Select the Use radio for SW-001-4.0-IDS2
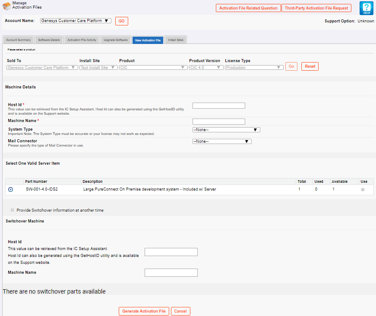Viewport: 376px width, 316px height. click(x=362, y=189)
